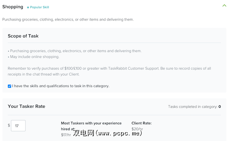Viewport: 230px width, 141px height.
Task: Click the Client Rate label
Action: pos(141,123)
